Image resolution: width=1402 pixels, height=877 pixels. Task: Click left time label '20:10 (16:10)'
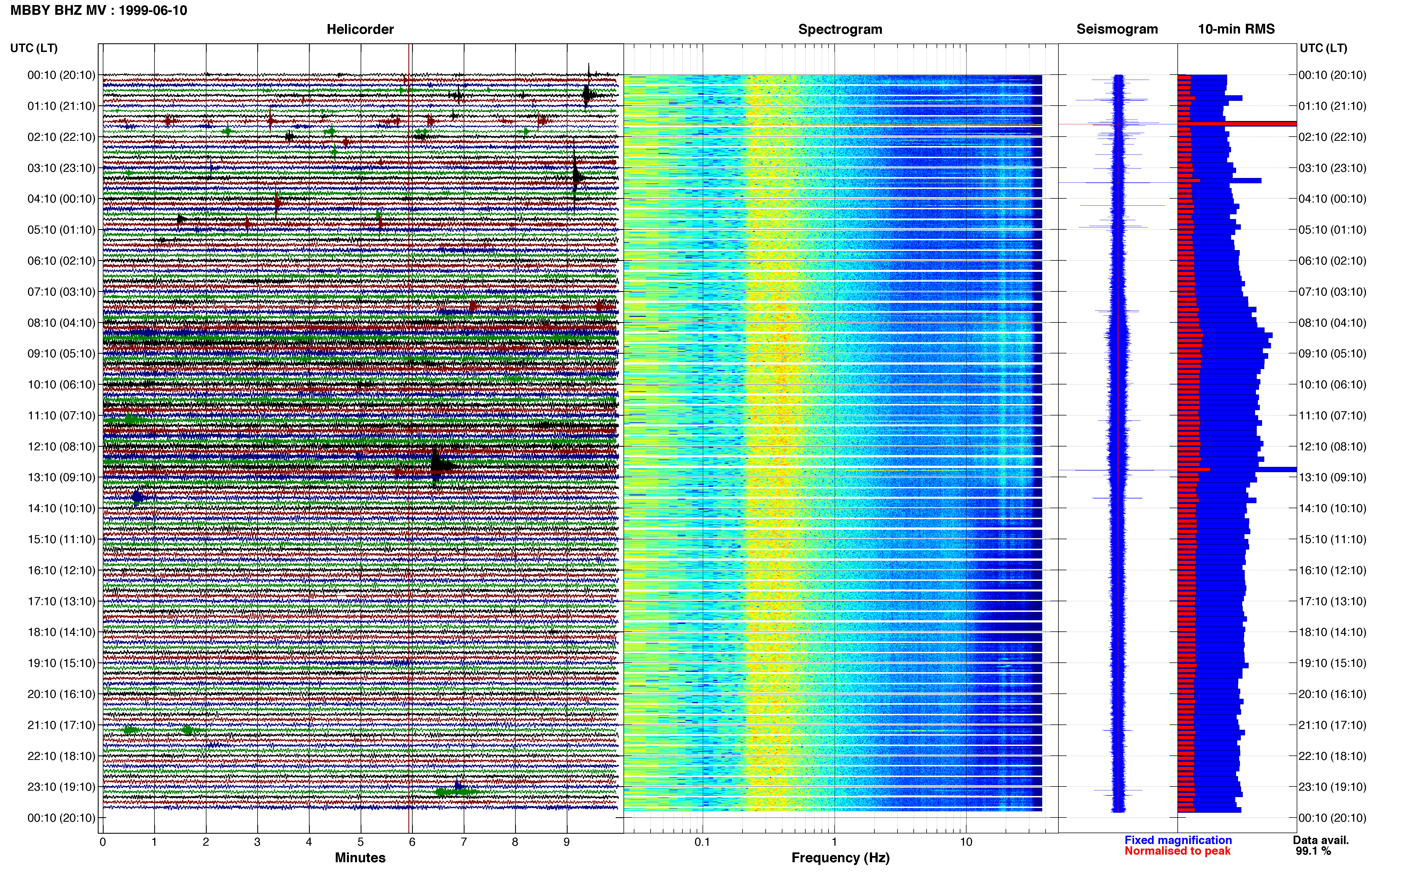(x=61, y=694)
